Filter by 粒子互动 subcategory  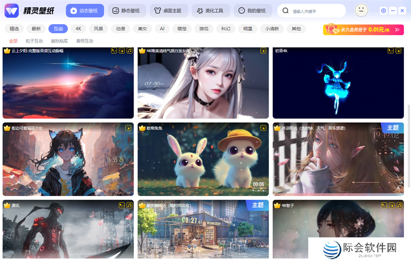point(34,41)
